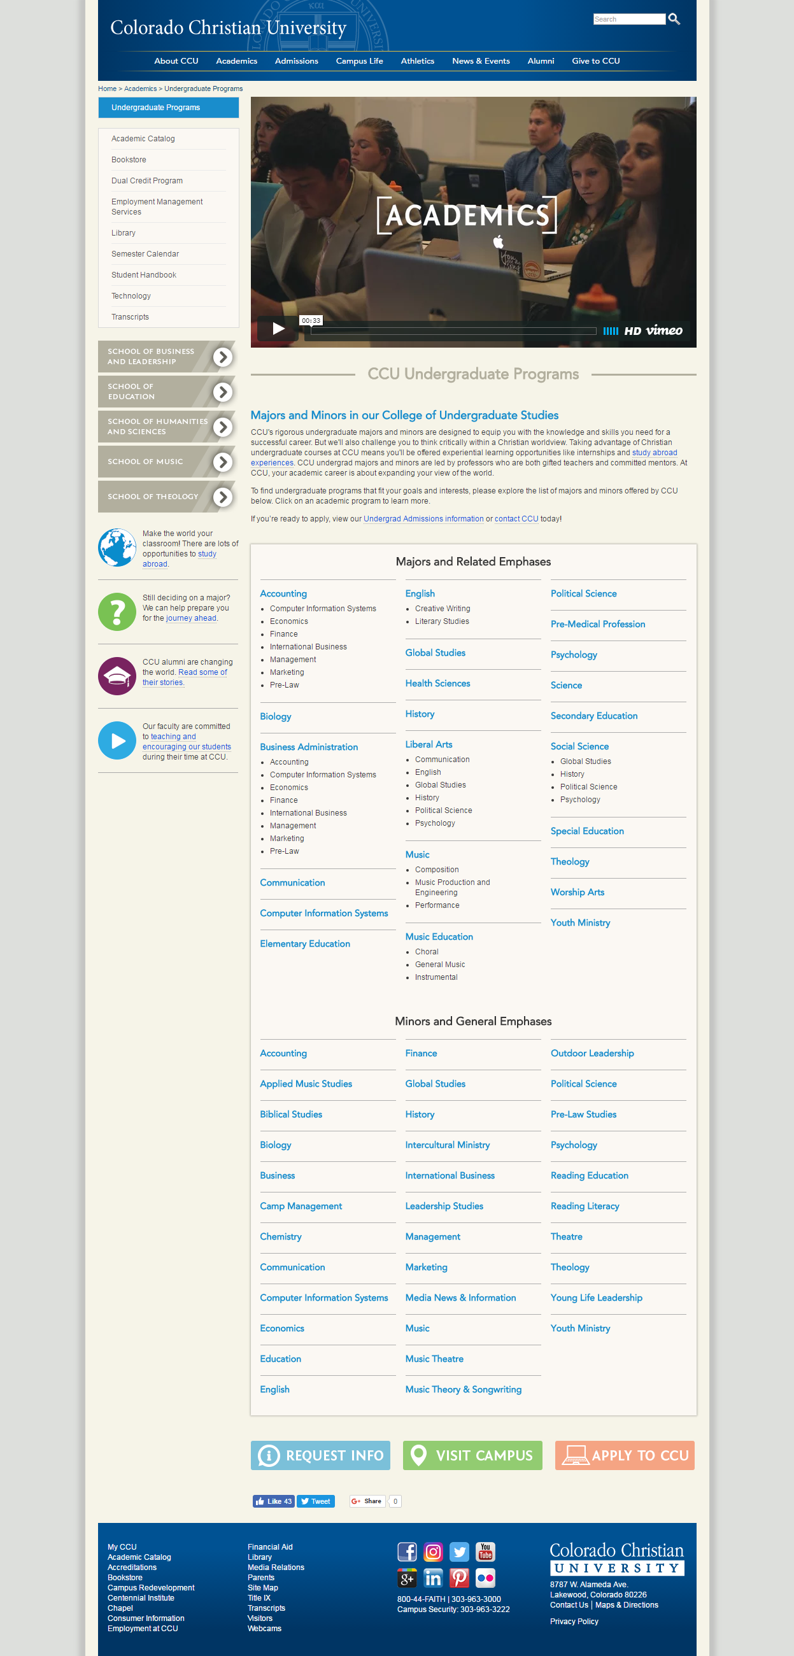Open the Outdoor Leadership minor link

click(x=592, y=1053)
